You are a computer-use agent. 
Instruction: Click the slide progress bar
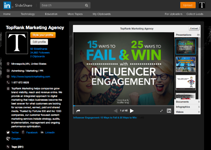(124, 106)
